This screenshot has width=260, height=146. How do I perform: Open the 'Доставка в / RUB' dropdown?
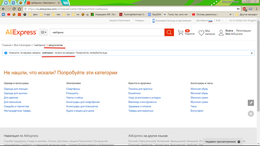click(210, 20)
